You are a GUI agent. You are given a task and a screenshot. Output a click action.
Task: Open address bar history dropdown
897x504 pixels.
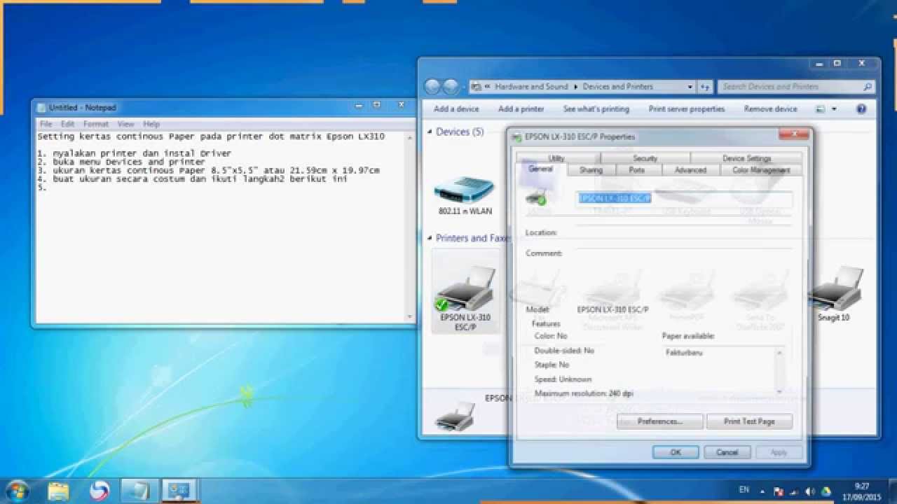pos(690,87)
